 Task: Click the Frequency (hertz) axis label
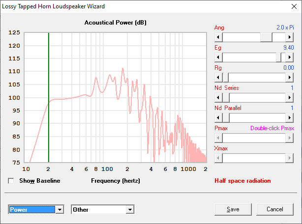[x=116, y=181]
